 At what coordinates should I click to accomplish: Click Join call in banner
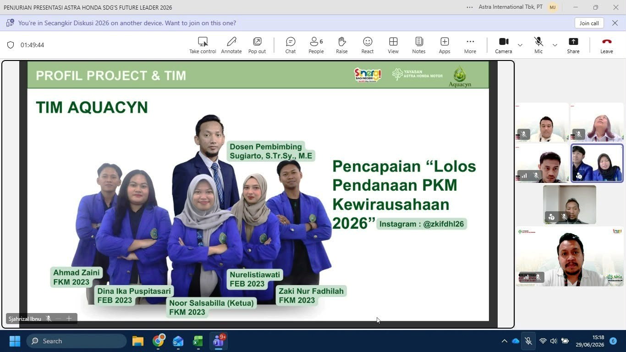tap(589, 23)
